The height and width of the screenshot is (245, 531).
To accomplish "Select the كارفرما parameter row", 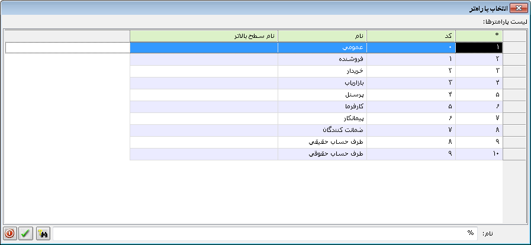I will tap(316, 107).
